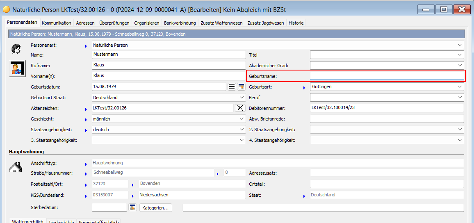474x223 pixels.
Task: Open the calendar picker for Geburtsdatum
Action: (x=241, y=87)
